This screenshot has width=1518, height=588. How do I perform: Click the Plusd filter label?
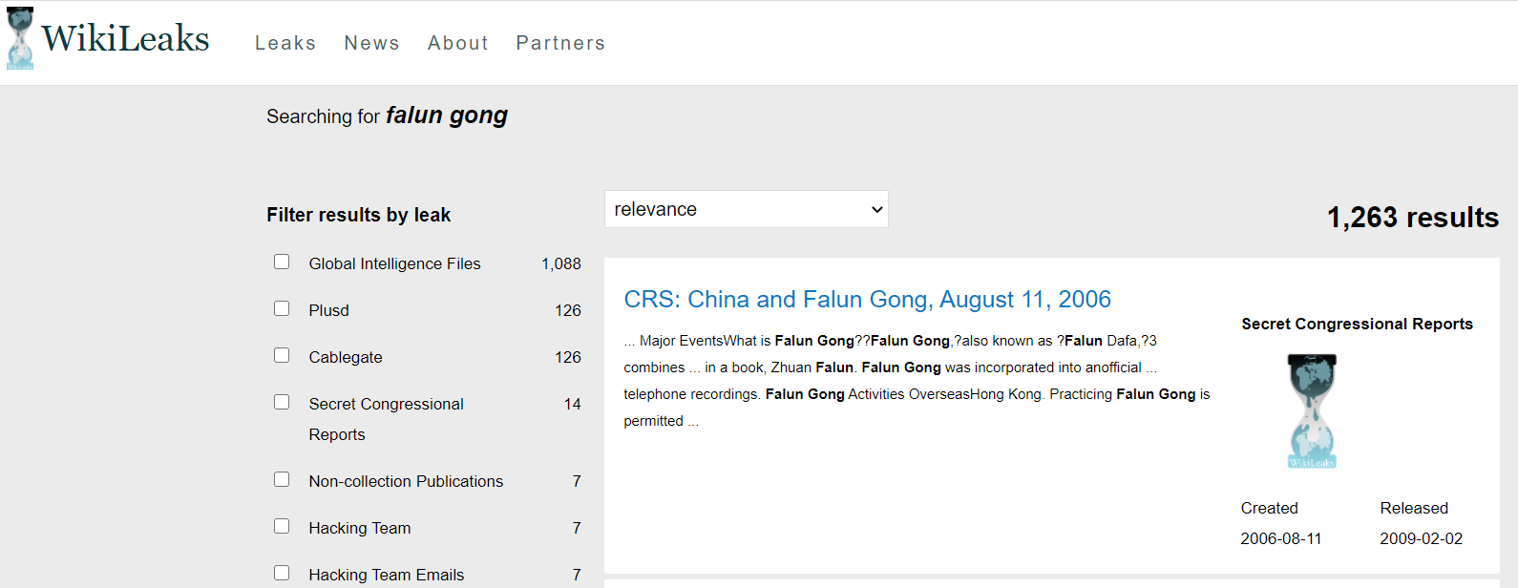[x=328, y=310]
